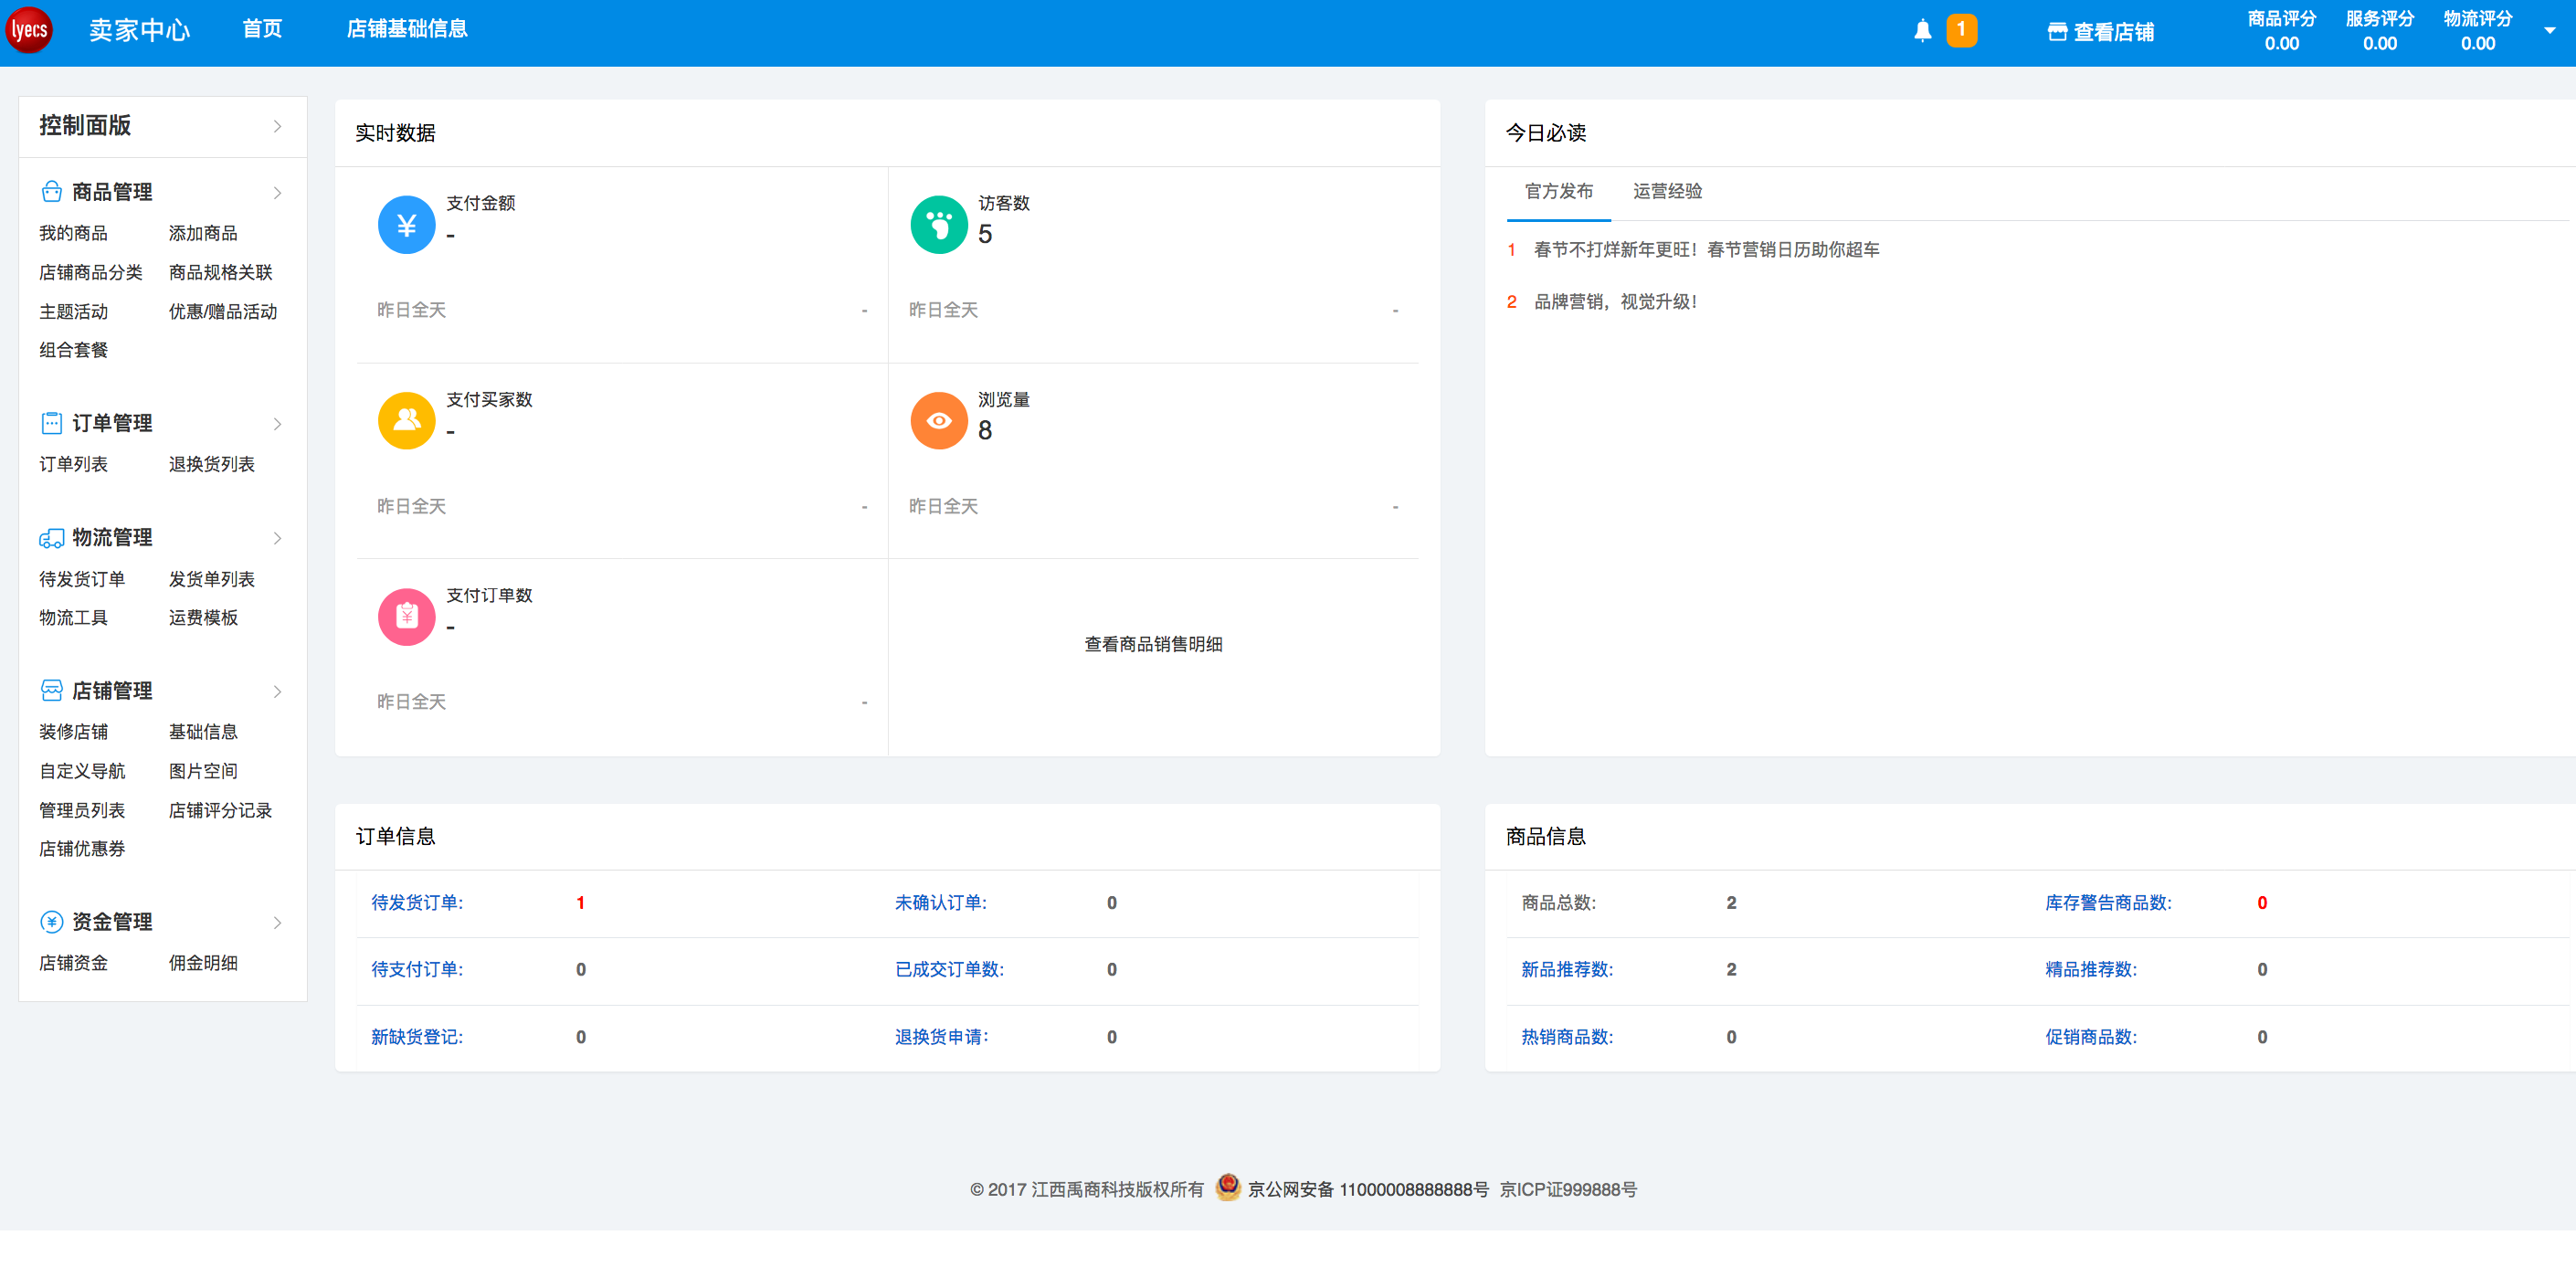
Task: Open 基础信息 in sidebar
Action: [x=203, y=732]
